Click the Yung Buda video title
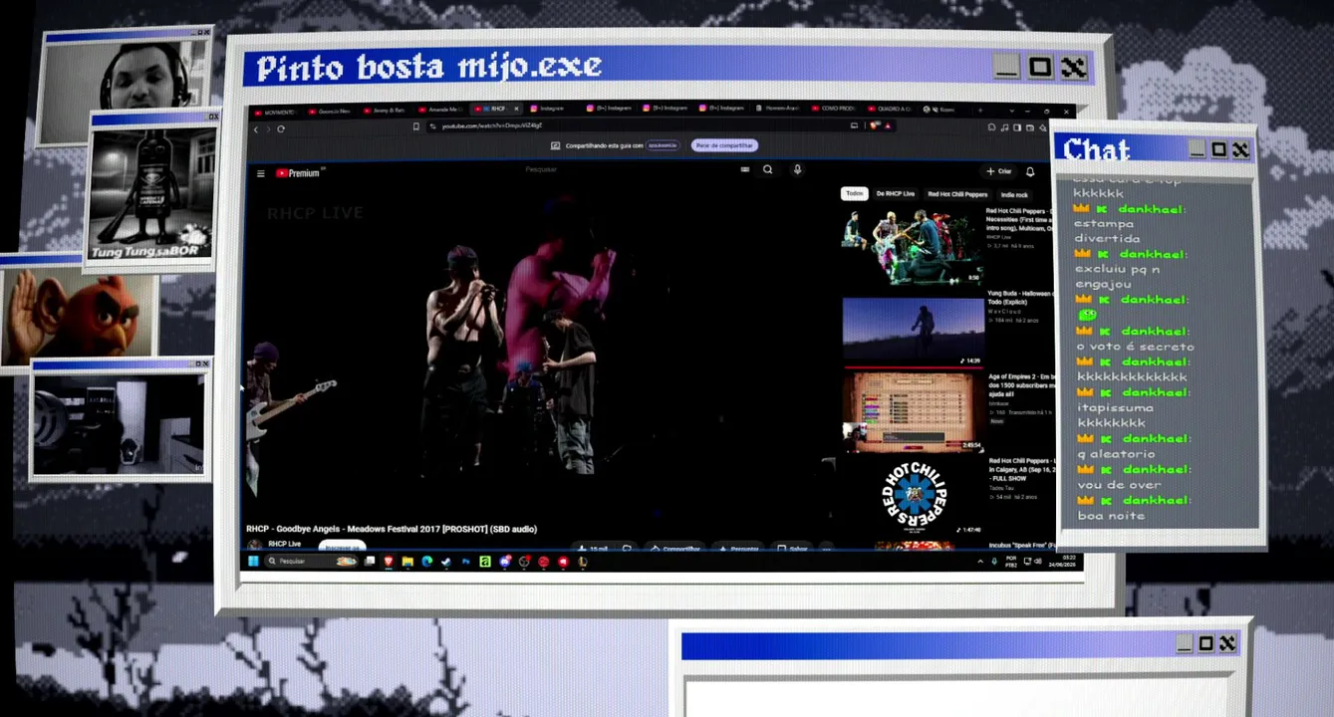 pos(1019,298)
